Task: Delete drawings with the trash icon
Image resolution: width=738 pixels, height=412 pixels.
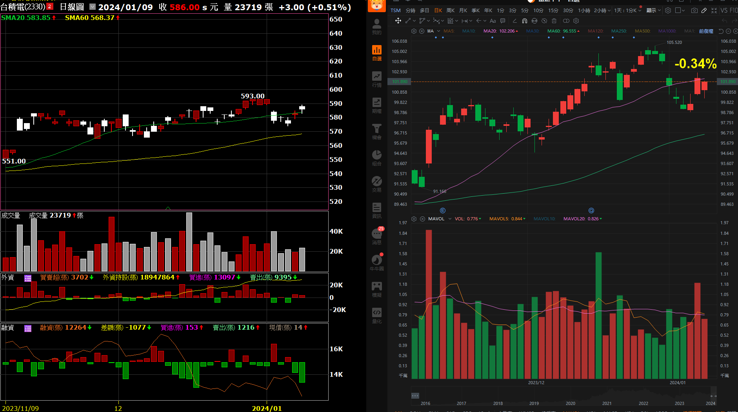Action: (x=554, y=21)
